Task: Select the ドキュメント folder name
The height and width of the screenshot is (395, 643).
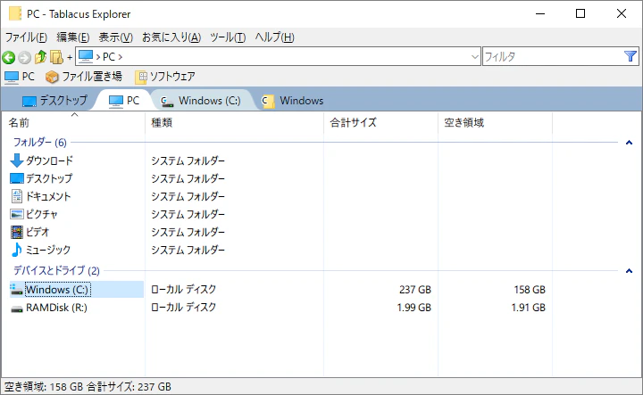Action: point(48,196)
